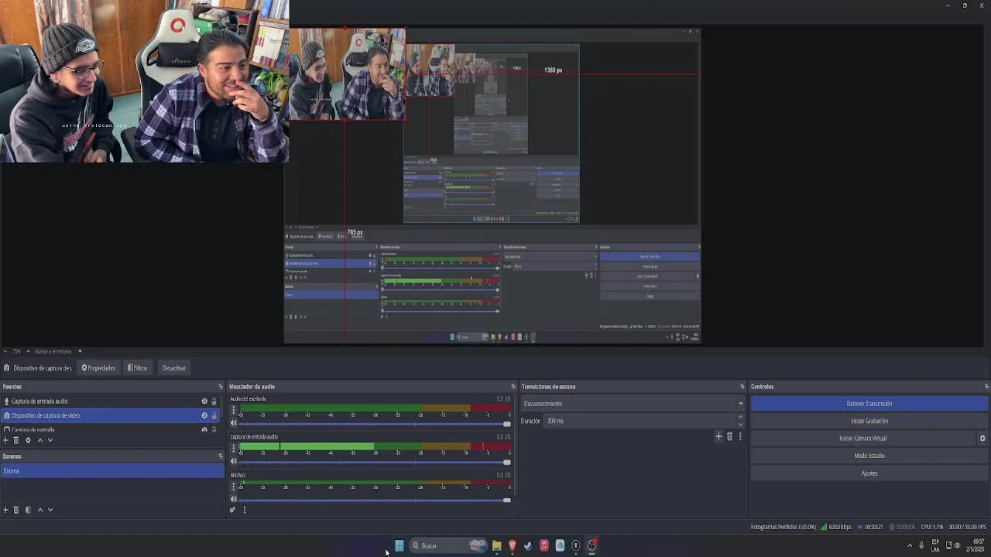Open source properties gear in Fuentes toolbar
The width and height of the screenshot is (991, 557).
click(28, 440)
